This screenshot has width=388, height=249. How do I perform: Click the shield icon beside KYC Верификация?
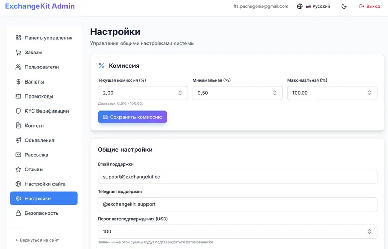[18, 110]
